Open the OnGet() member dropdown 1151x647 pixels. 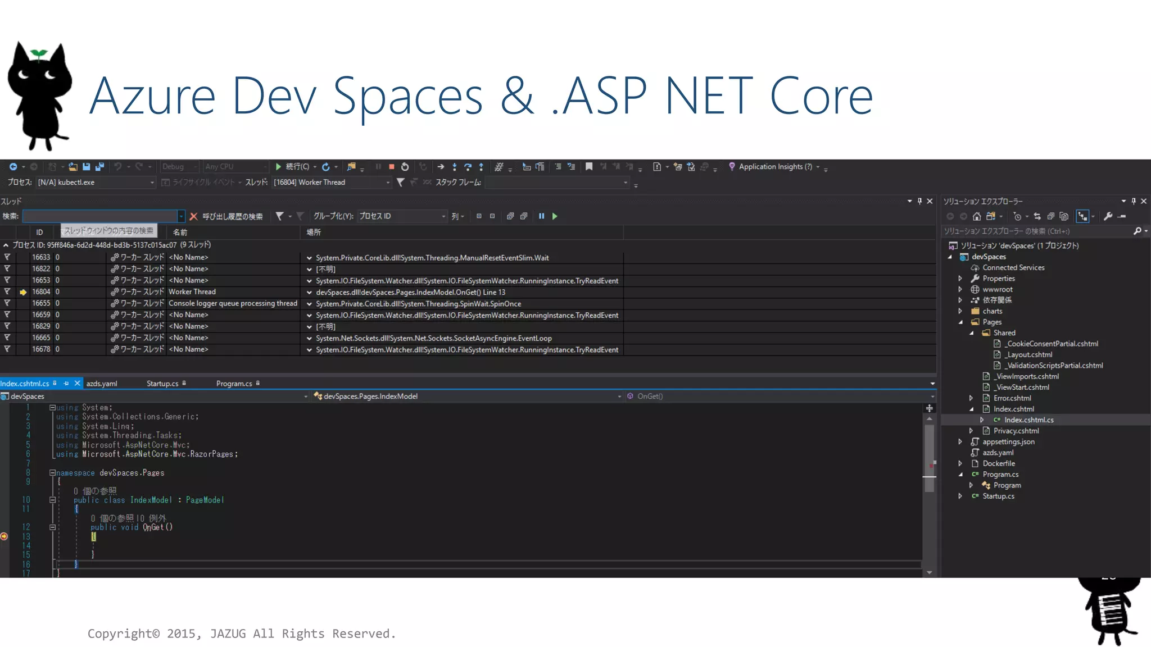[780, 397]
